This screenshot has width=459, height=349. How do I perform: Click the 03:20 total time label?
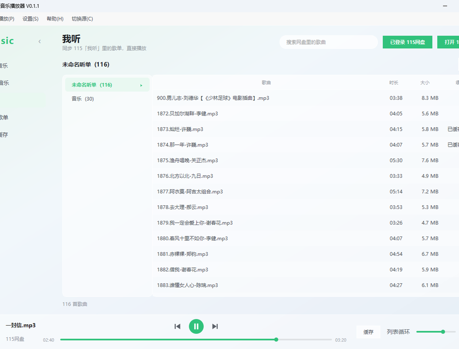(x=341, y=340)
